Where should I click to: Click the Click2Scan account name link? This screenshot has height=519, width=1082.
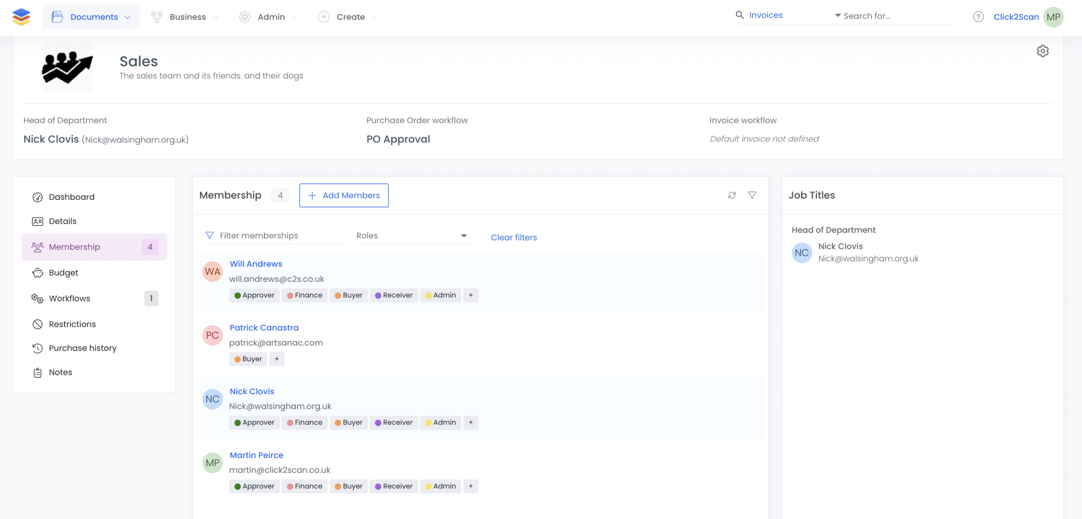[x=1016, y=17]
